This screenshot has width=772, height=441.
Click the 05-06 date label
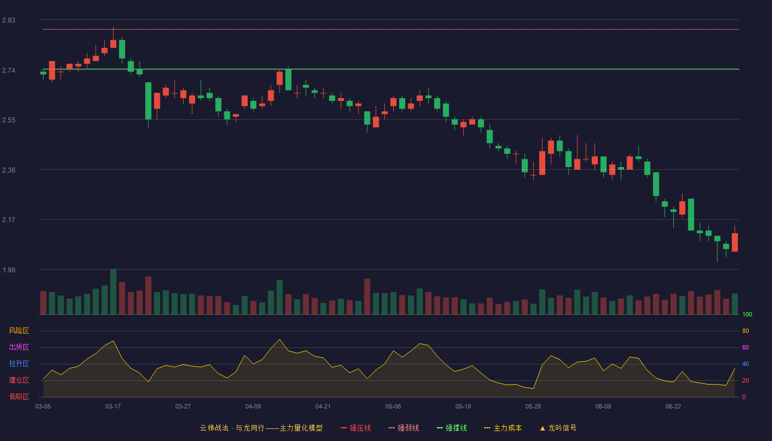[x=393, y=406]
